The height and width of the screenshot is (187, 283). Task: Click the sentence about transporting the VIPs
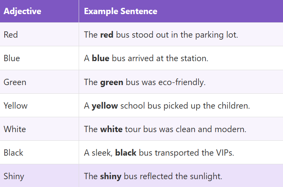159,153
